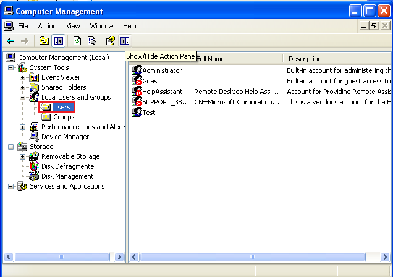Click 'CN=Microsoft Corporation...' full name cell
393x277 pixels.
(237, 102)
